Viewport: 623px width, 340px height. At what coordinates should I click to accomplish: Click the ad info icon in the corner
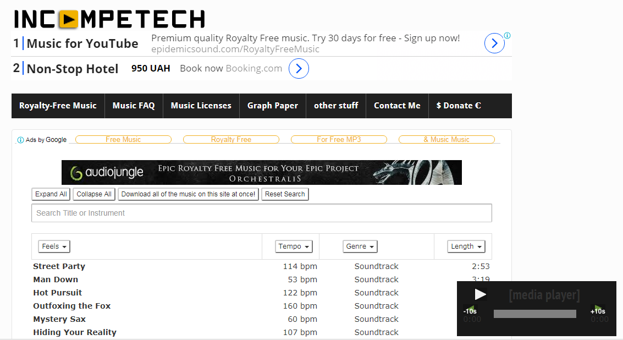[x=508, y=35]
